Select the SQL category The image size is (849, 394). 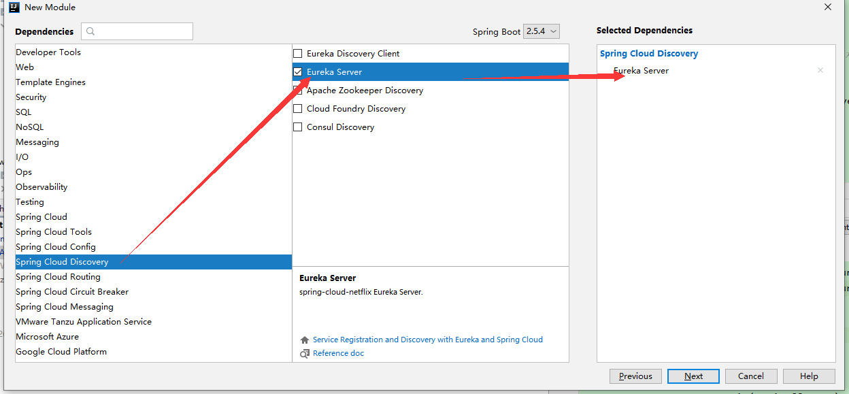click(154, 112)
